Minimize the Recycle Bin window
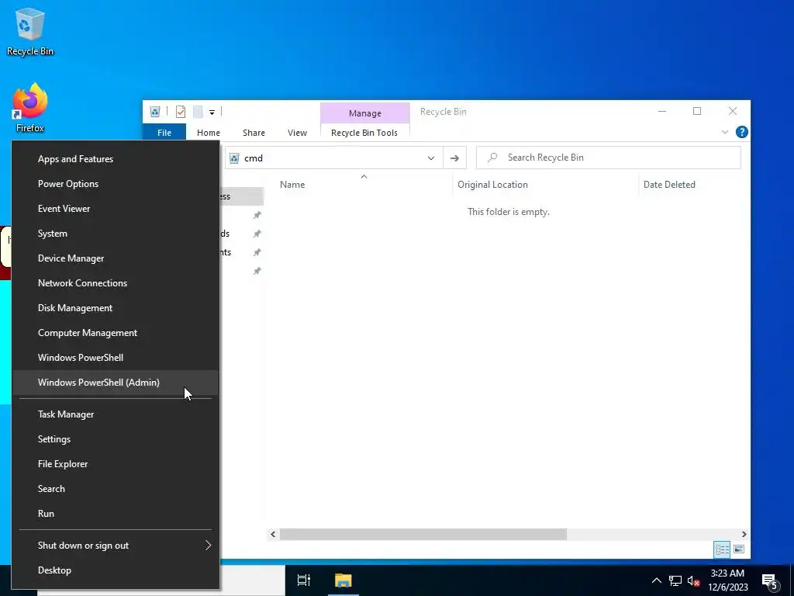 [x=662, y=111]
